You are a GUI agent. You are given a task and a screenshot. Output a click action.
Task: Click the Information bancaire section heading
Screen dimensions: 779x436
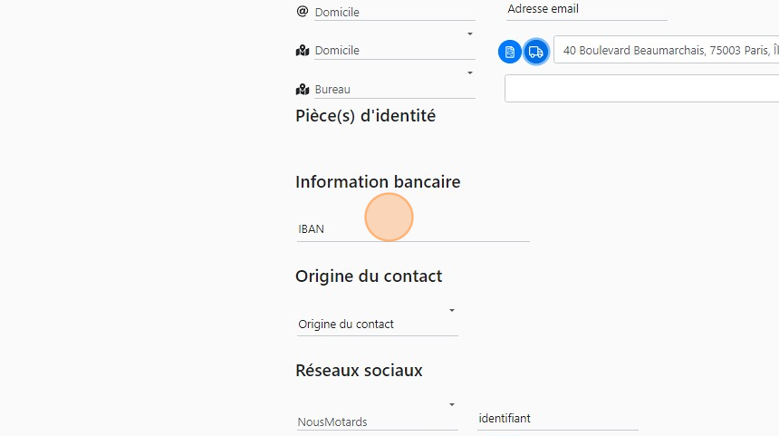378,182
